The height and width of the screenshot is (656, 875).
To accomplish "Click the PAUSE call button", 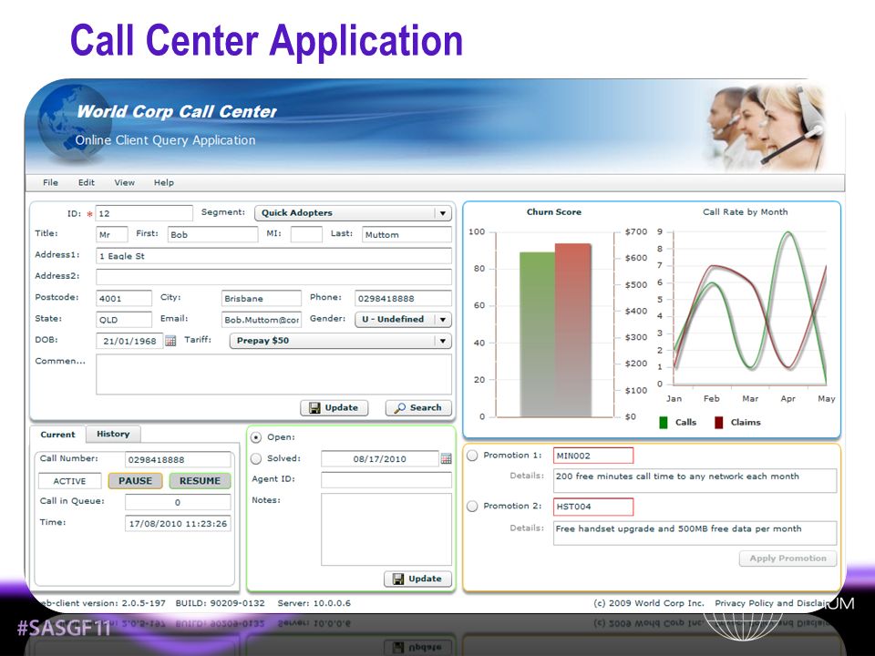I will tap(135, 481).
